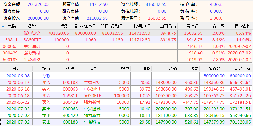Click the 盈亏率 value 2.00% in top summary

[216, 18]
